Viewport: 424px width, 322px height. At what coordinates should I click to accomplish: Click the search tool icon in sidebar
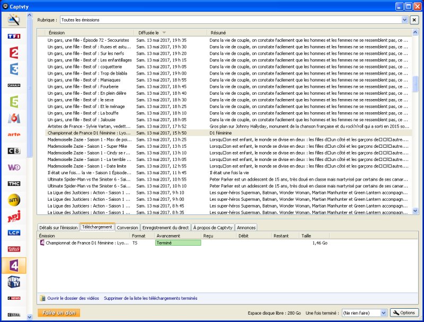pyautogui.click(x=14, y=20)
